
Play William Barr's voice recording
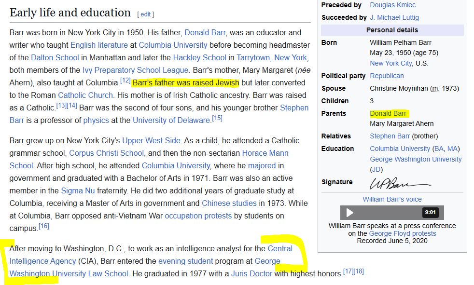[349, 213]
